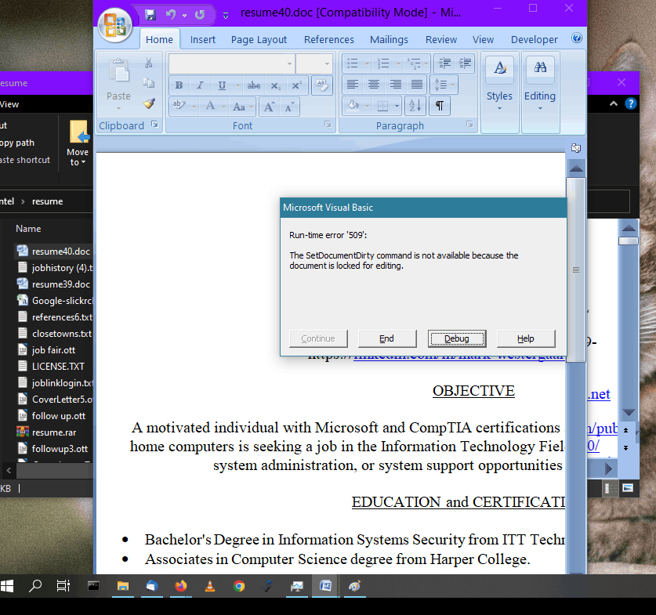Open the Page Layout tab
Image resolution: width=656 pixels, height=615 pixels.
pyautogui.click(x=259, y=39)
